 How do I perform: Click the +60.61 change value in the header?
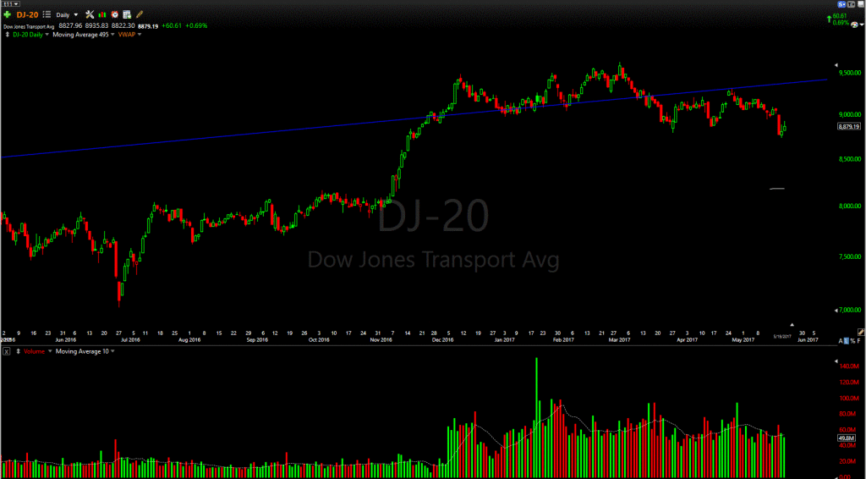172,26
